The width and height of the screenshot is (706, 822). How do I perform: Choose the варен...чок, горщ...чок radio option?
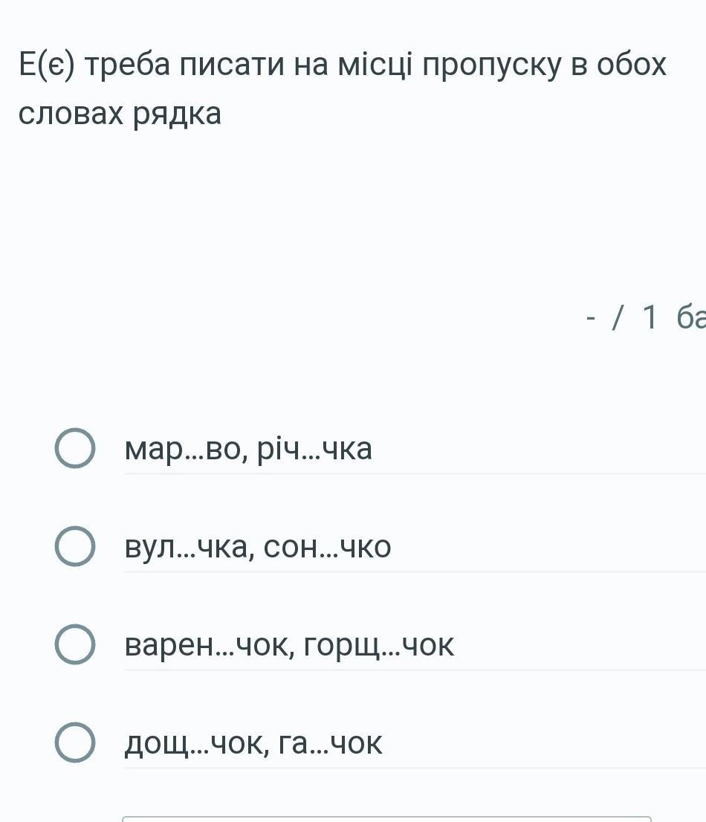click(74, 645)
